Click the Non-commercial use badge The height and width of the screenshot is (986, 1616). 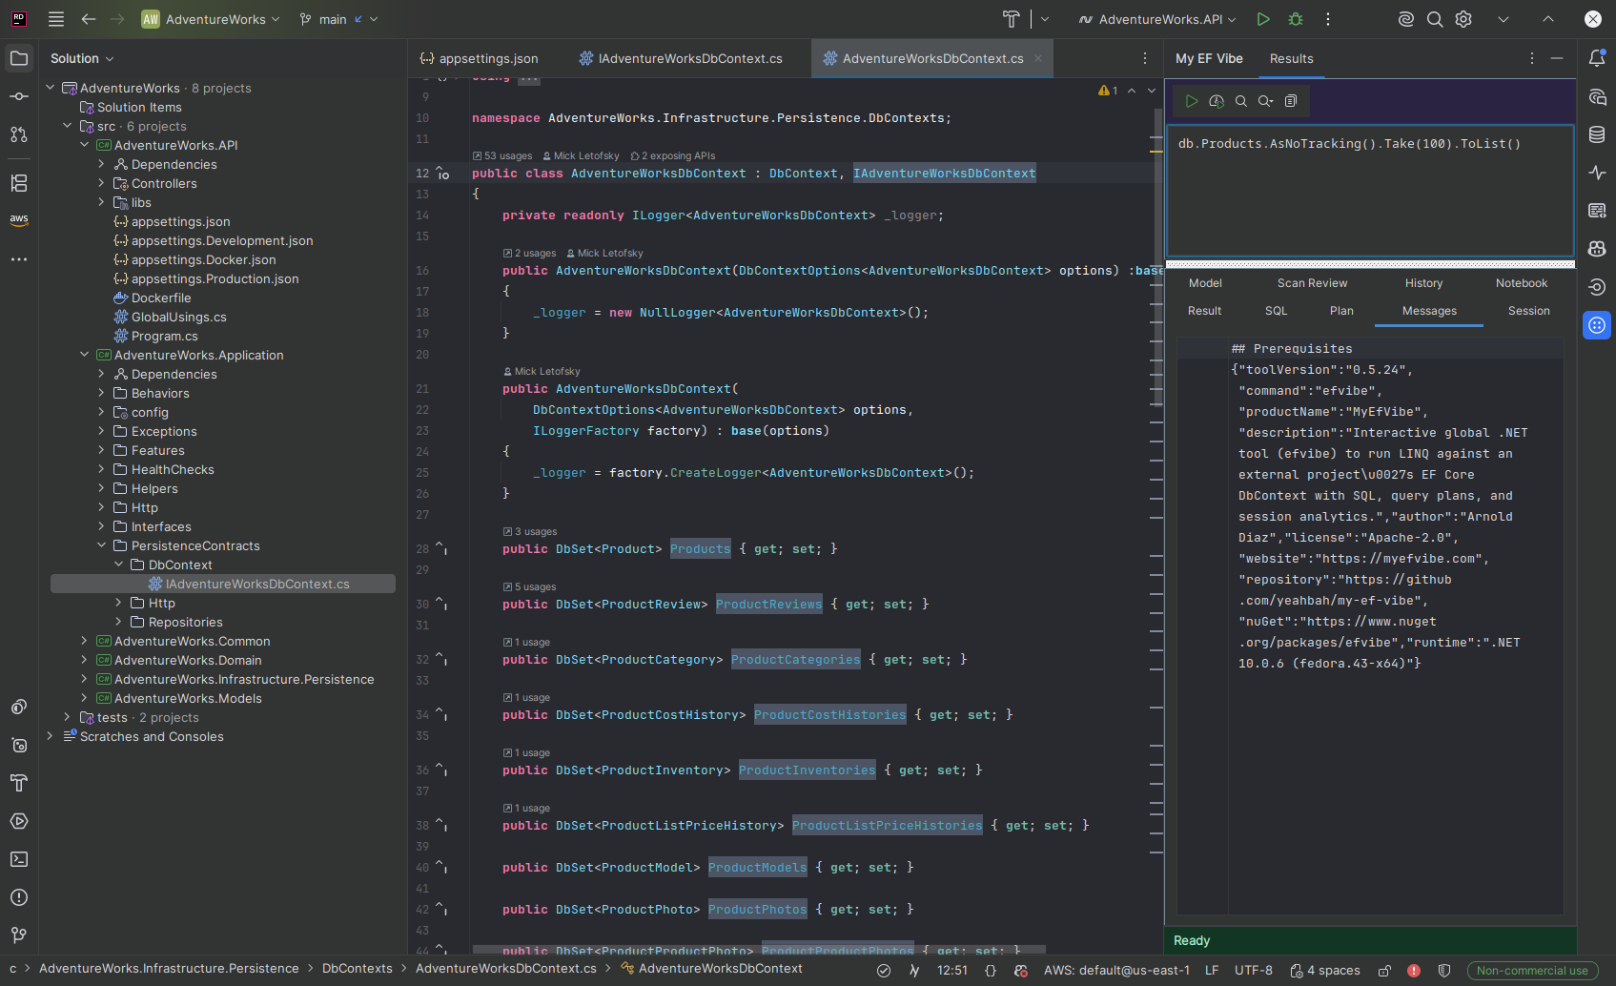(1532, 971)
